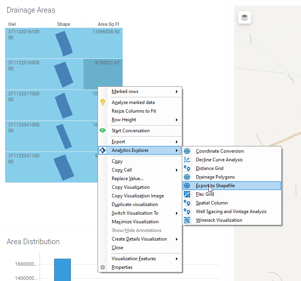Image resolution: width=301 pixels, height=281 pixels.
Task: Choose Coordinate Conversion in the submenu
Action: pyautogui.click(x=232, y=151)
